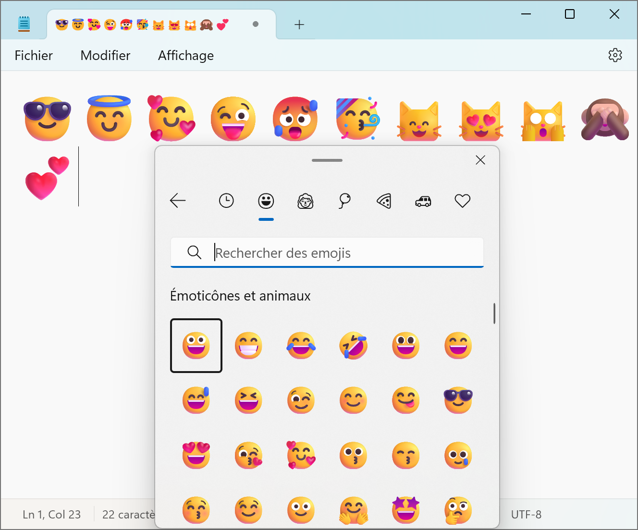
Task: Click the emoji list scrollbar
Action: (494, 313)
